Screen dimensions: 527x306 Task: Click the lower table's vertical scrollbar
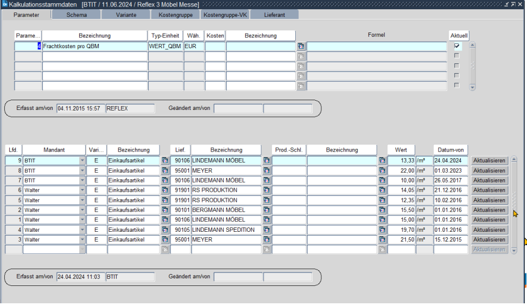pyautogui.click(x=514, y=206)
